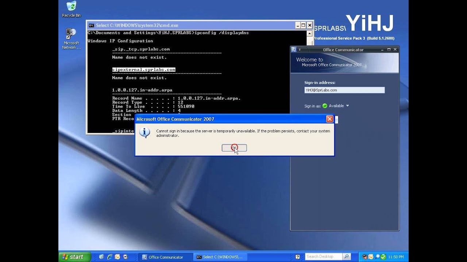
Task: Minimize the cmd.exe window
Action: pyautogui.click(x=298, y=25)
